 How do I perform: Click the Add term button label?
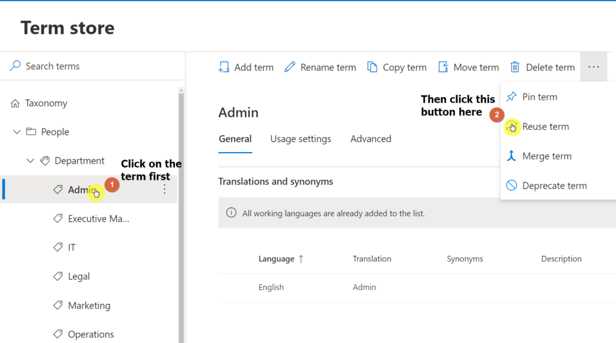click(254, 67)
